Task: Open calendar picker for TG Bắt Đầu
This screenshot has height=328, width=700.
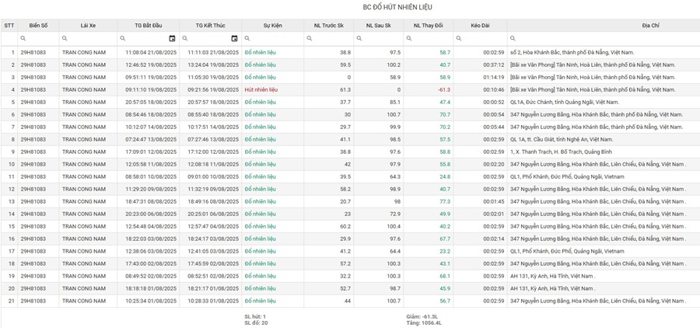Action: point(172,38)
